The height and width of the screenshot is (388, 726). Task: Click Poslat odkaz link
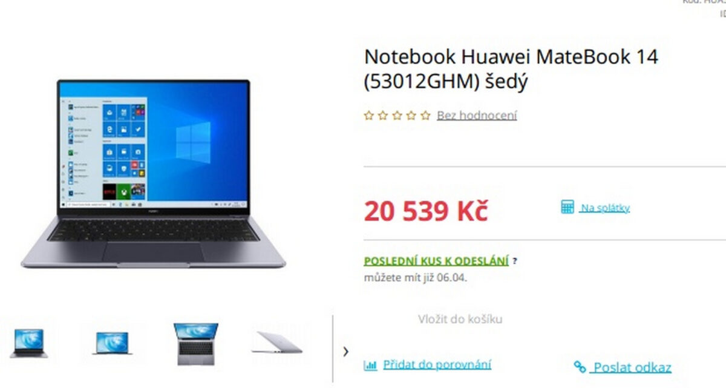click(x=632, y=367)
